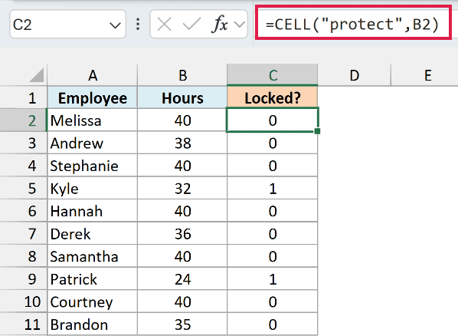458x336 pixels.
Task: Select column C header
Action: click(272, 75)
